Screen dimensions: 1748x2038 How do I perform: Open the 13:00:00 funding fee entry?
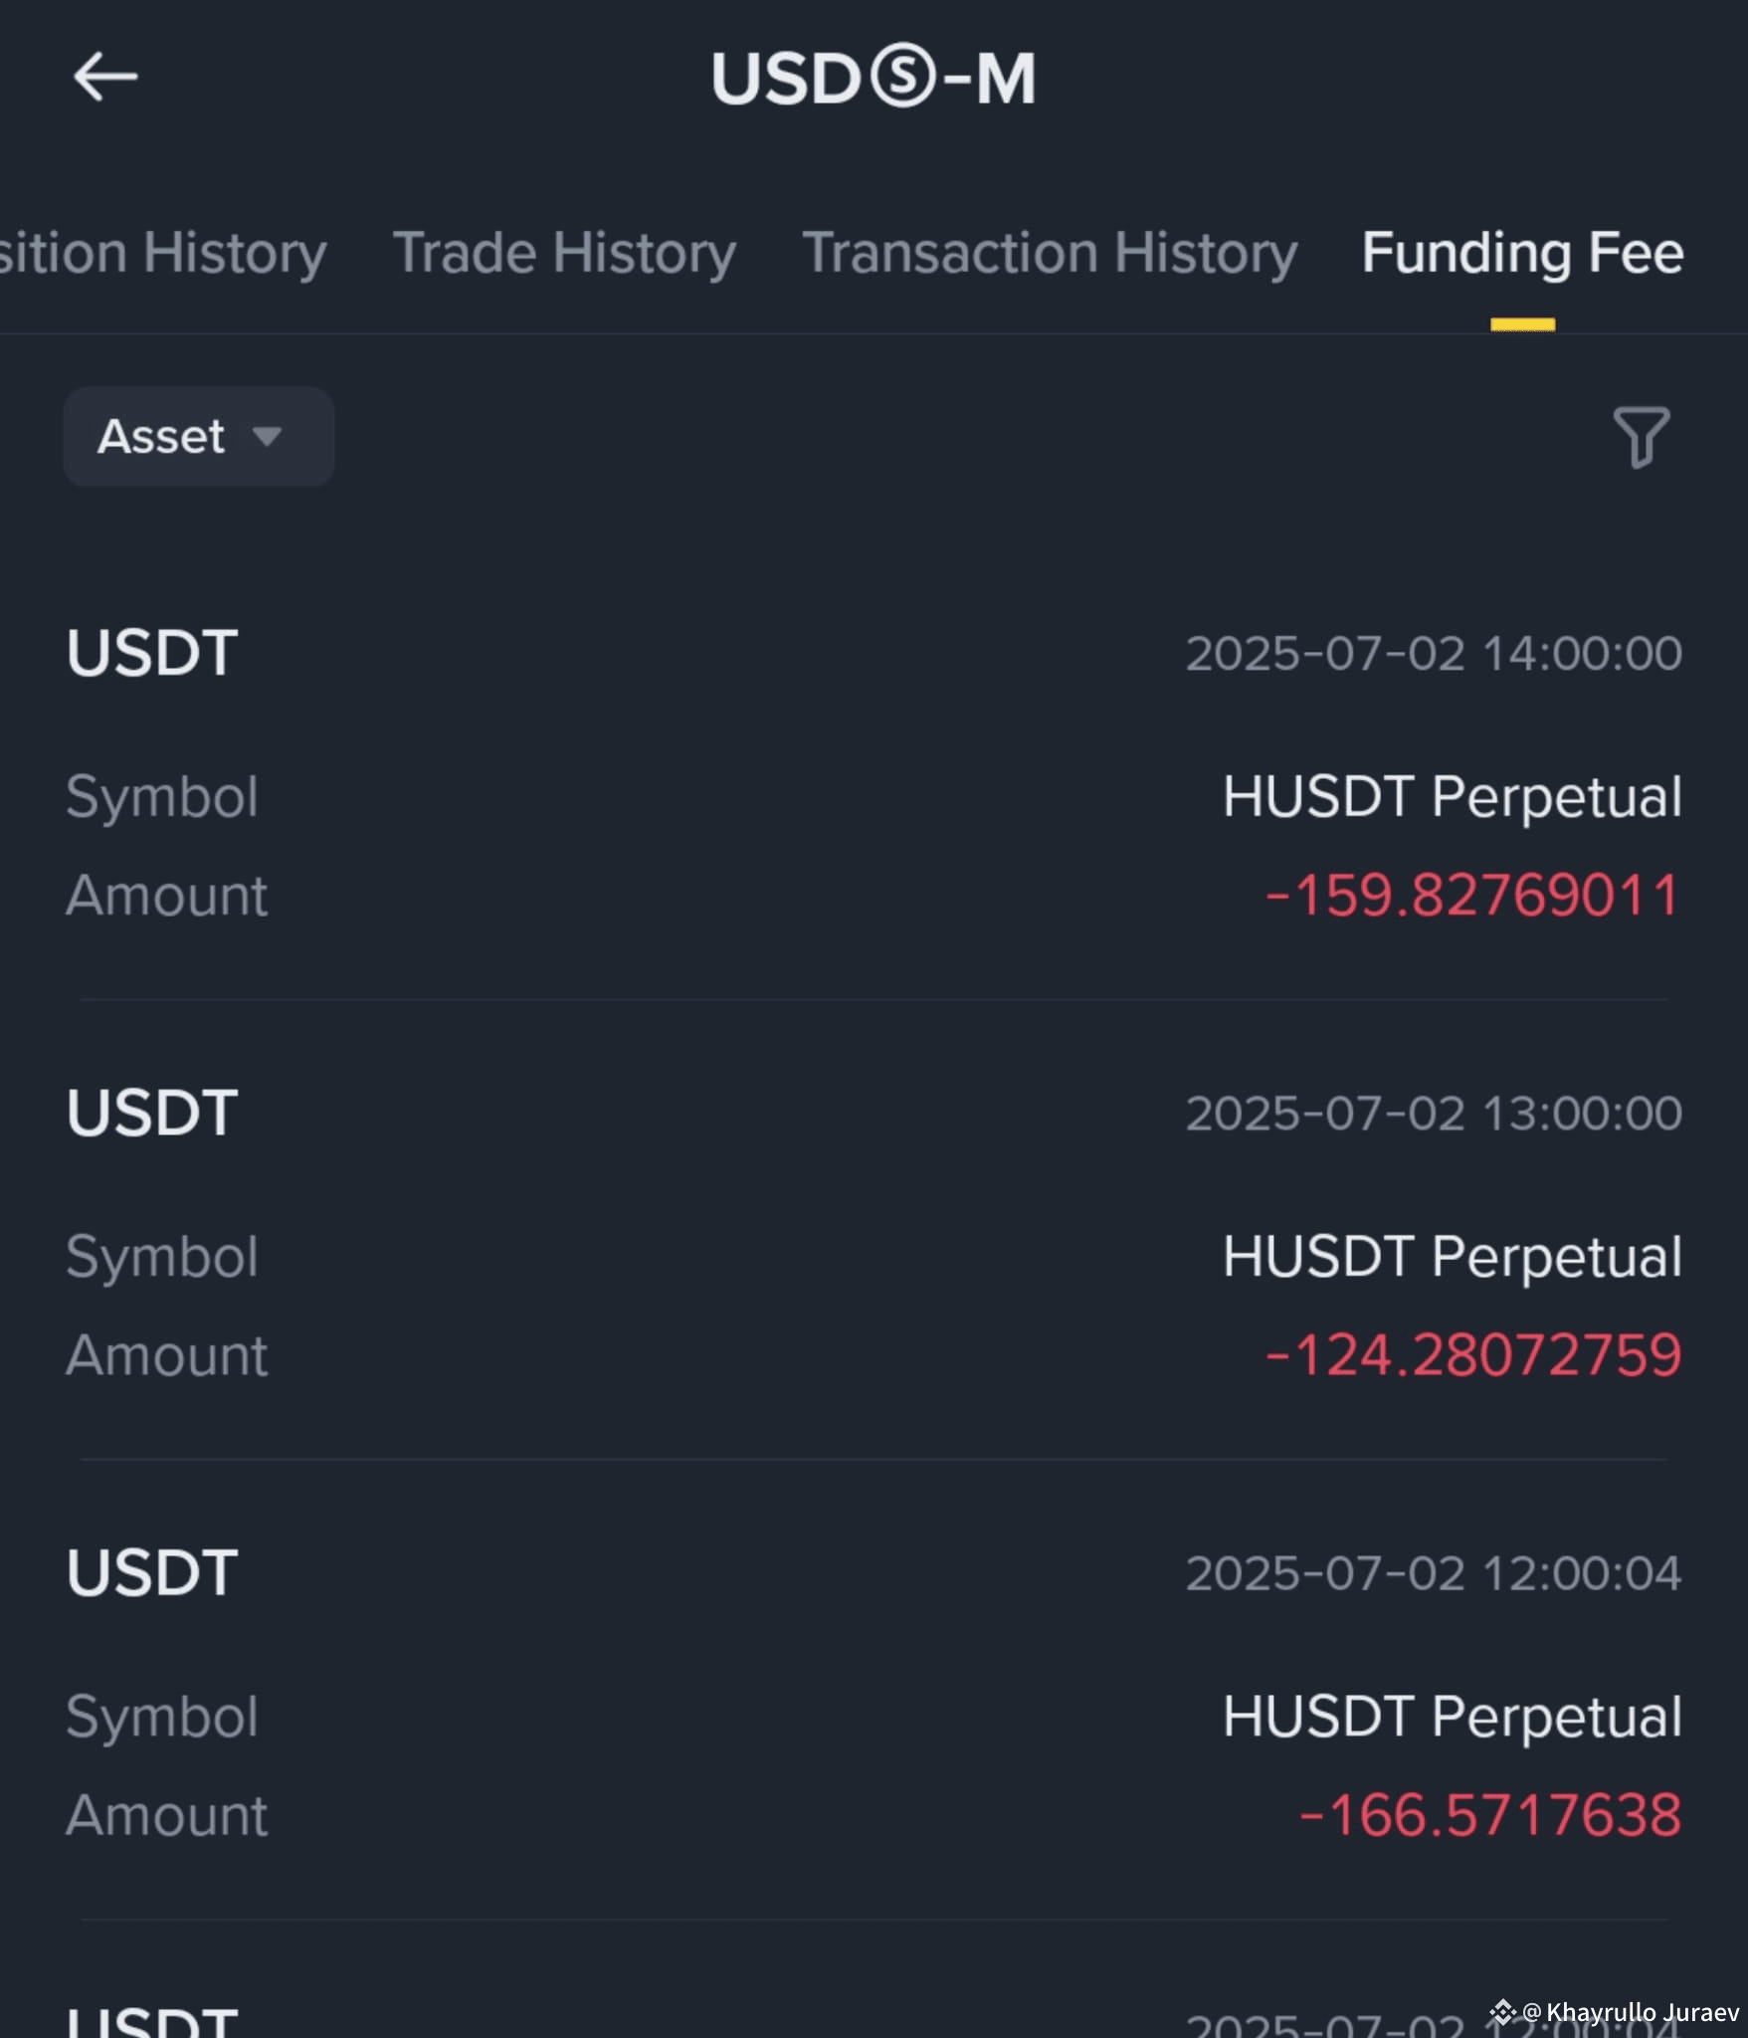(874, 1233)
